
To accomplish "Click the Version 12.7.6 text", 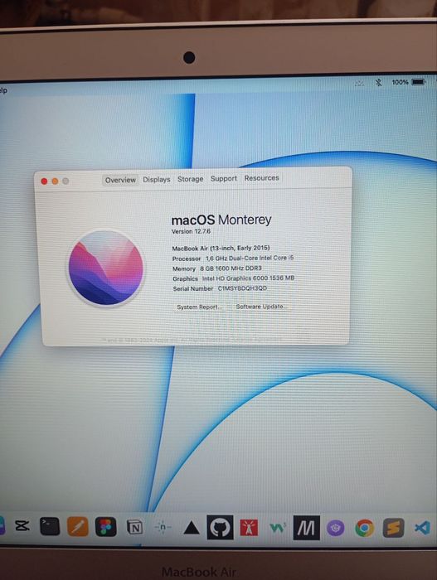I will [191, 231].
